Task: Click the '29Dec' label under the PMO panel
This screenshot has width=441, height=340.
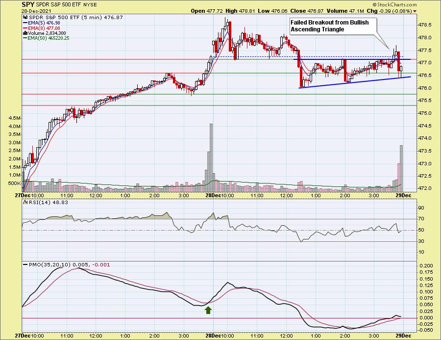Action: coord(404,336)
